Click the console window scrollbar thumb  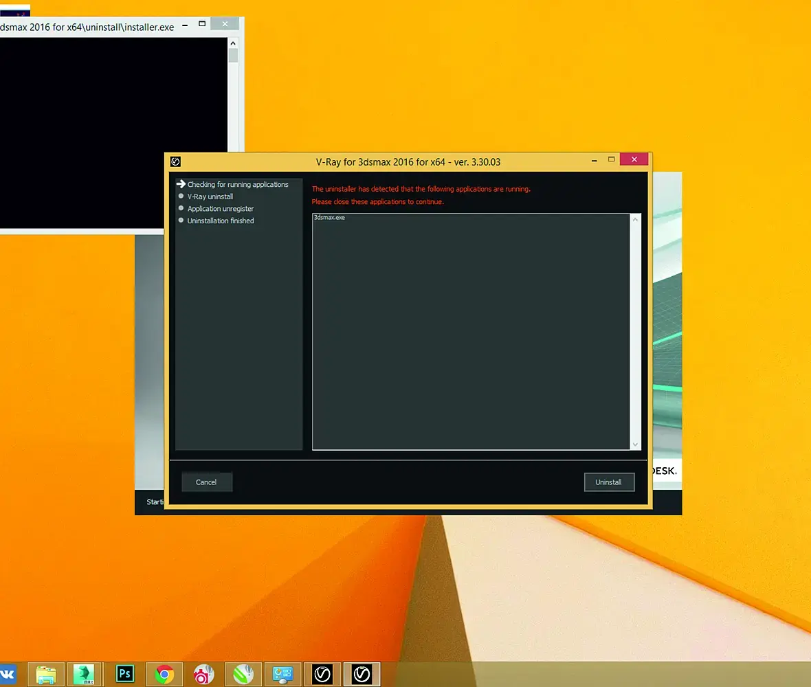233,56
